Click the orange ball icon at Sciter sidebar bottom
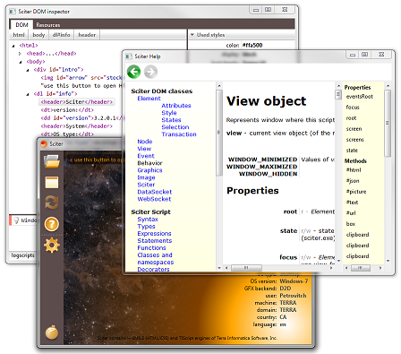This screenshot has height=354, width=401. click(x=52, y=332)
